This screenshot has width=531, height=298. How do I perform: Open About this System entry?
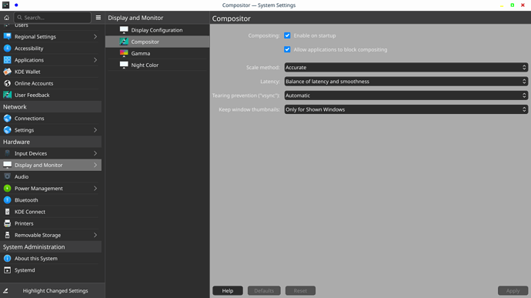click(x=51, y=258)
